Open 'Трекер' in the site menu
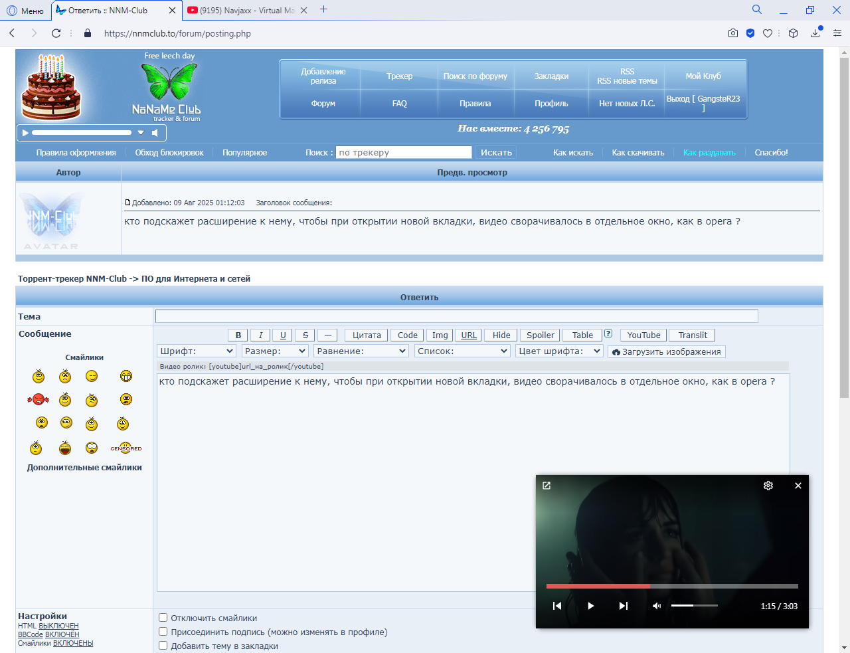Image resolution: width=850 pixels, height=653 pixels. pos(399,76)
